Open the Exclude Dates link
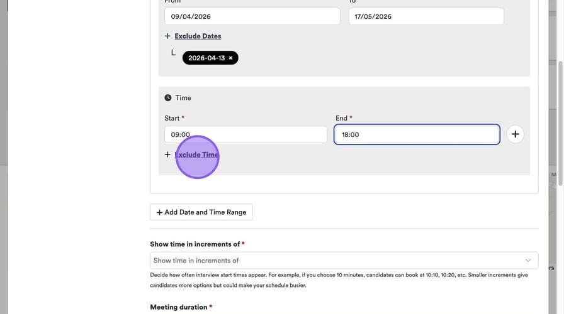The height and width of the screenshot is (314, 564). [x=198, y=36]
